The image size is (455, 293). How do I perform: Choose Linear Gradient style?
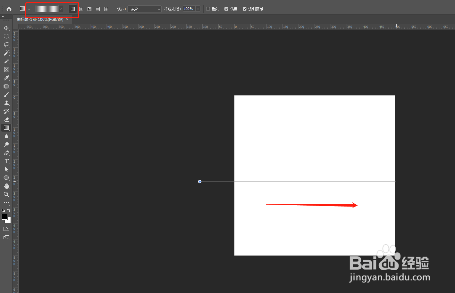click(73, 9)
